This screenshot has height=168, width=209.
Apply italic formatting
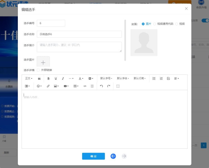pos(63,79)
